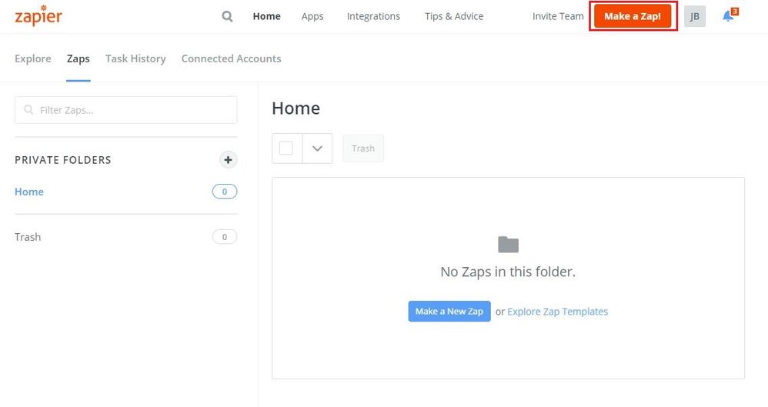
Task: Tick the select-all Zaps checkbox
Action: (x=286, y=148)
